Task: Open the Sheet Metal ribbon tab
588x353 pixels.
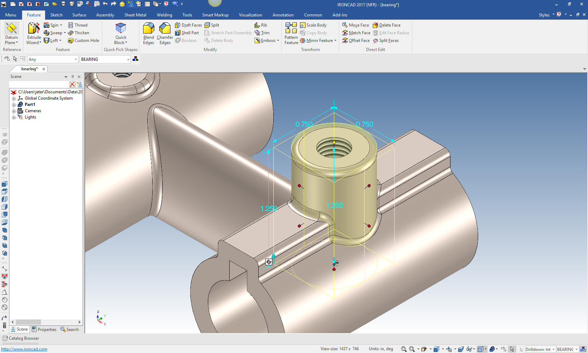Action: coord(135,15)
